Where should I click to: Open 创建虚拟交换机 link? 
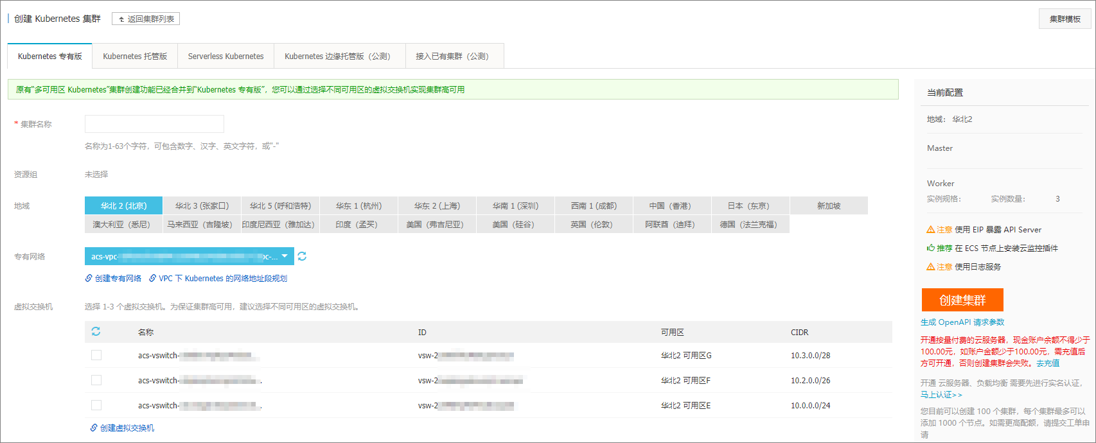click(127, 428)
